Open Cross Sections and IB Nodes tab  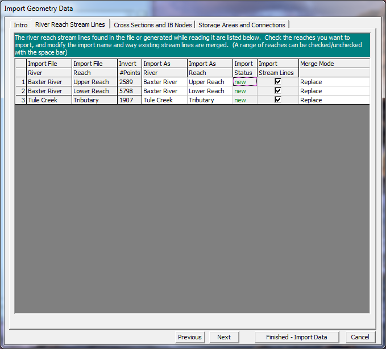coord(153,25)
